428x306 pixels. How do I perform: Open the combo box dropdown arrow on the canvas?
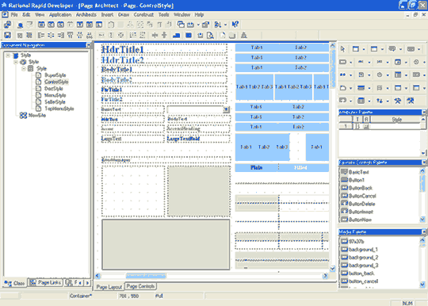(x=226, y=109)
